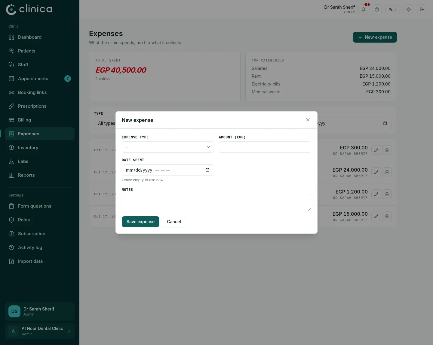Toggle the light theme sun icon
This screenshot has width=433, height=345.
tap(408, 10)
